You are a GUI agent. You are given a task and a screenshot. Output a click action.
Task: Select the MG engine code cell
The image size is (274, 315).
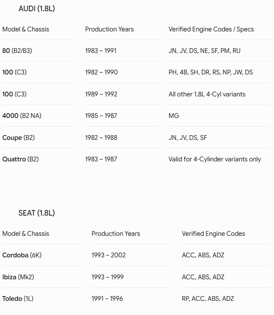pos(174,116)
